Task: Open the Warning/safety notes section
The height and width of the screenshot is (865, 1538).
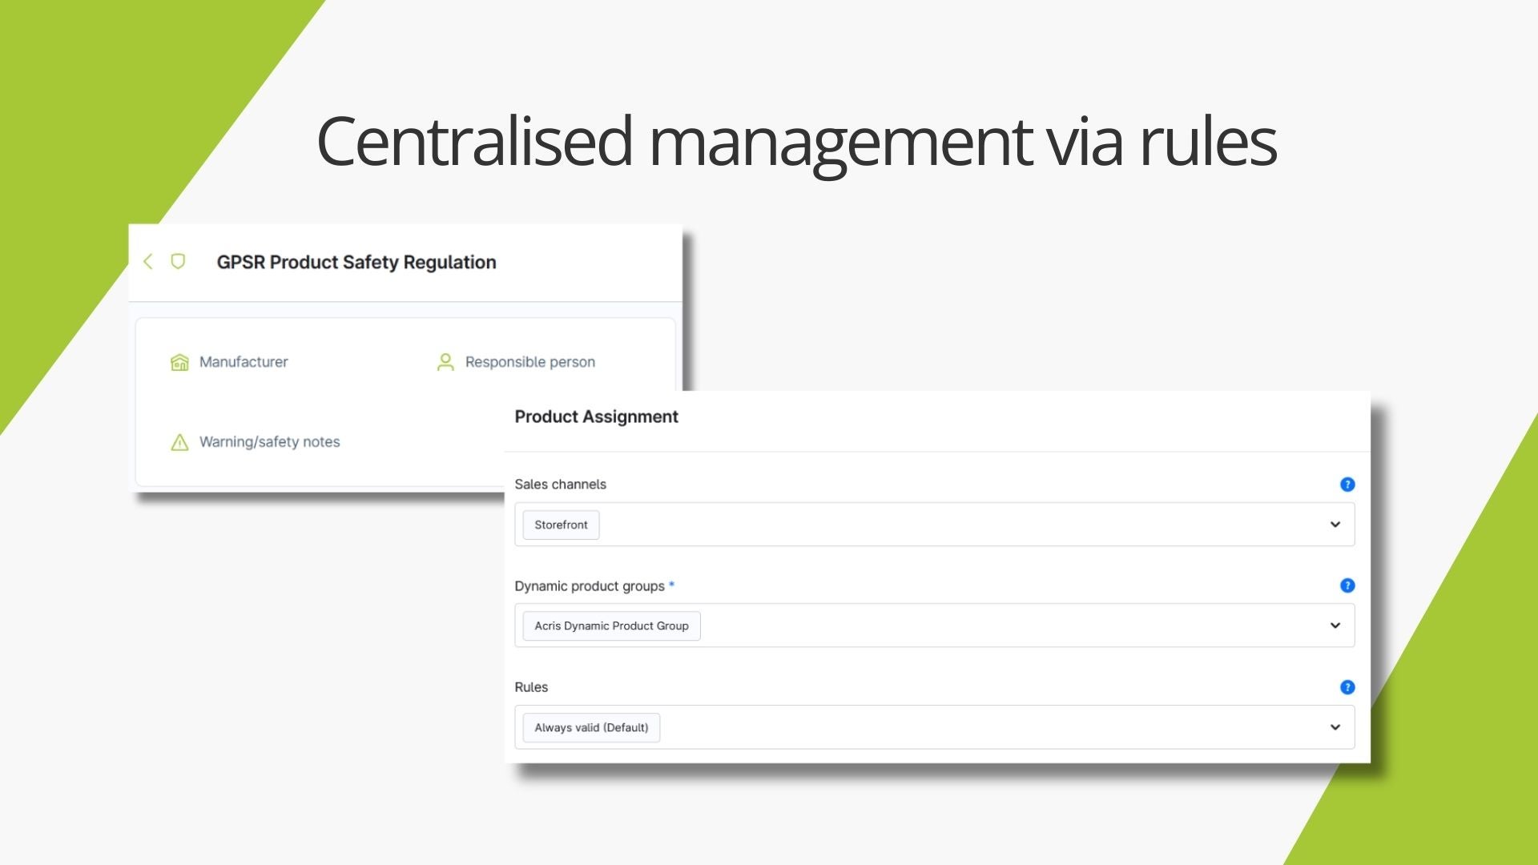Action: [269, 442]
